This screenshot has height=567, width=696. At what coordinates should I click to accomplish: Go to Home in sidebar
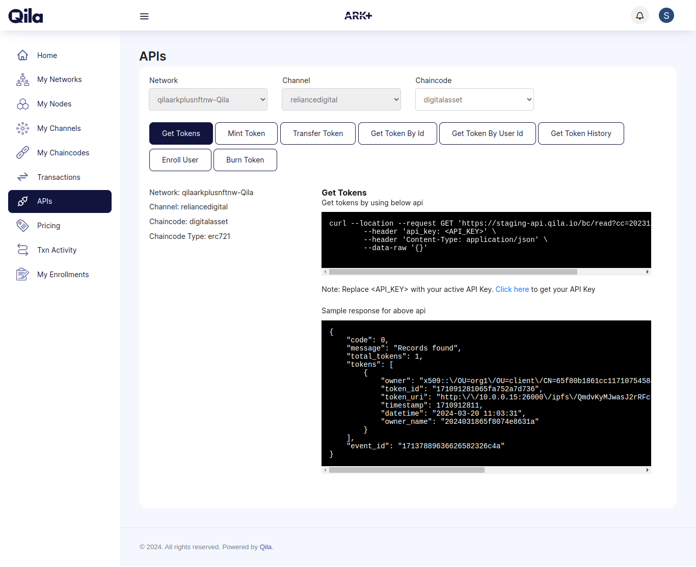tap(60, 55)
